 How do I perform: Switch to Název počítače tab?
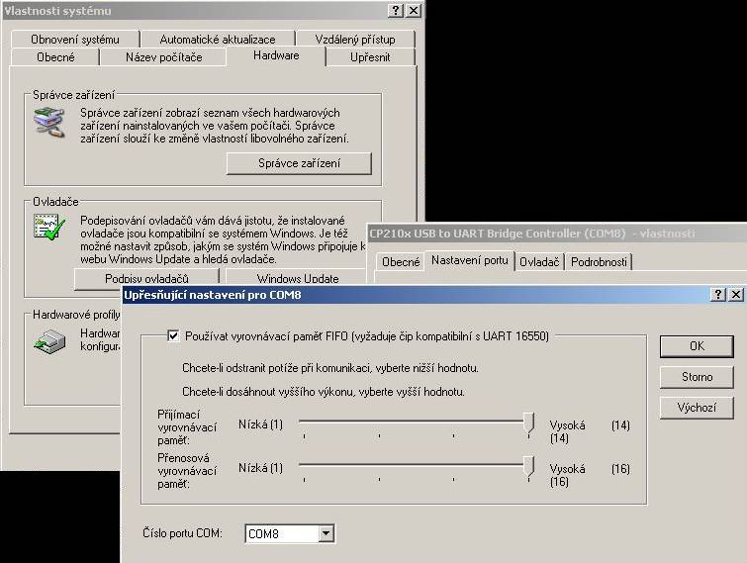[164, 57]
